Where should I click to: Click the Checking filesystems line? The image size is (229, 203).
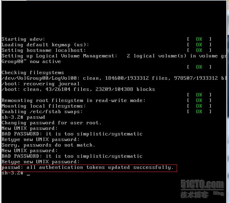[33, 73]
